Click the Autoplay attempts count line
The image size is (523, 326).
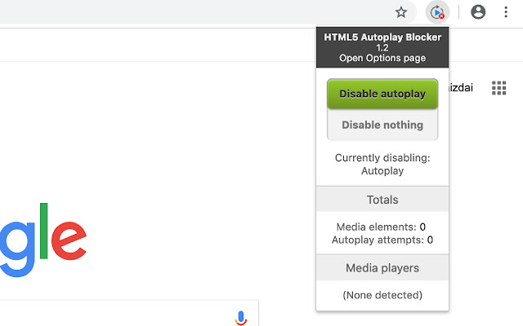[x=382, y=240]
